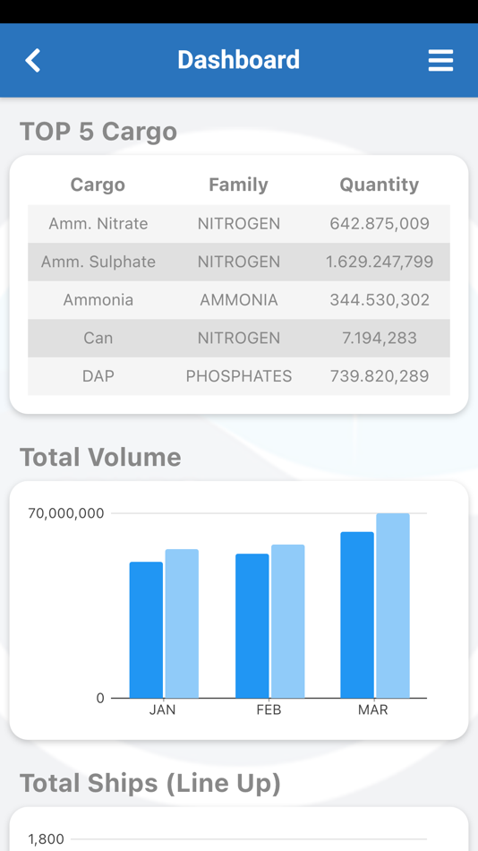Tap the 70,000,000 axis value
478x851 pixels.
66,513
